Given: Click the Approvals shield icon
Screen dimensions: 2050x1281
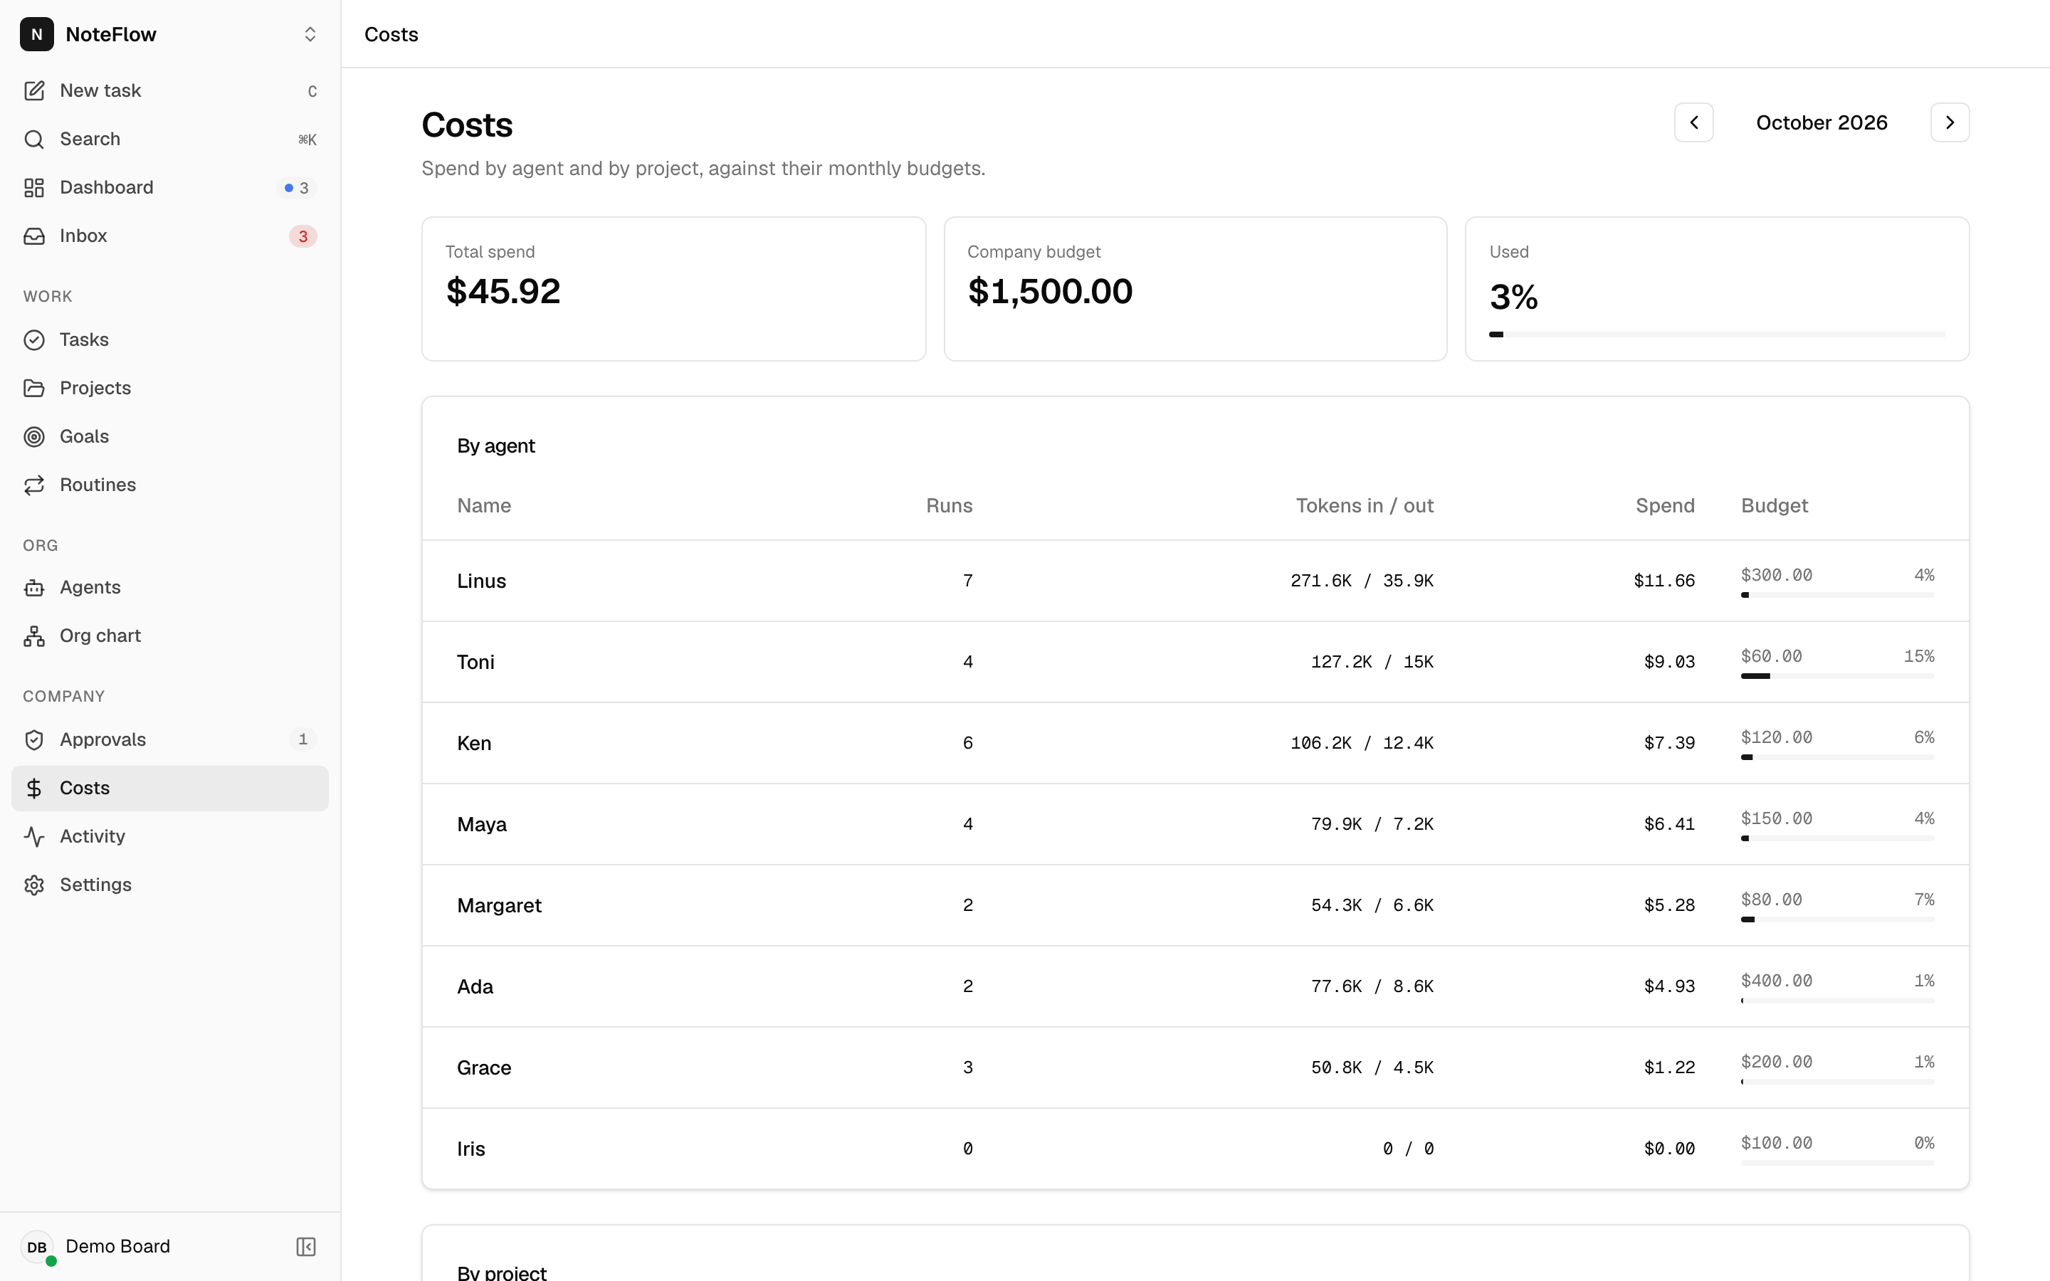Looking at the screenshot, I should (34, 739).
